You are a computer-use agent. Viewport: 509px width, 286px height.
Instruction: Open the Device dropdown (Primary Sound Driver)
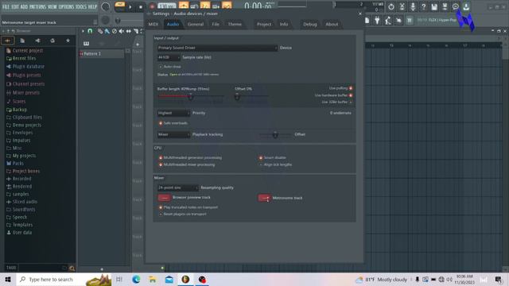[x=217, y=48]
